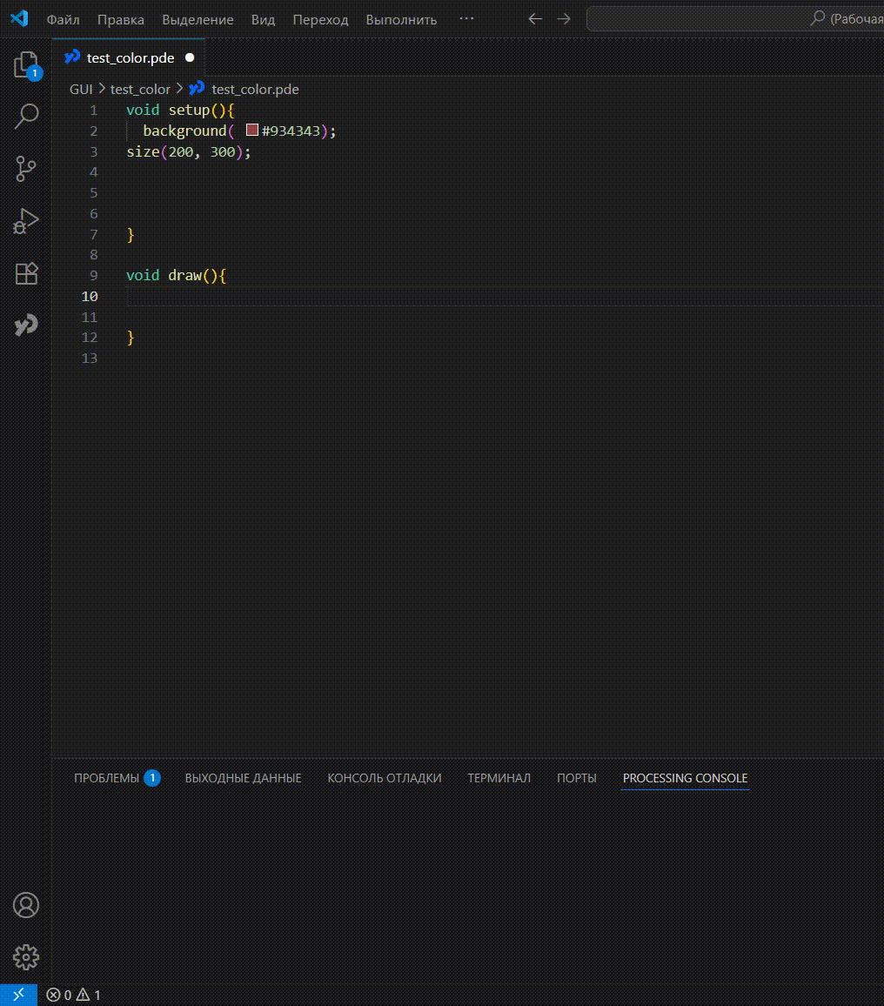
Task: Open the Run and Debug view
Action: tap(26, 221)
